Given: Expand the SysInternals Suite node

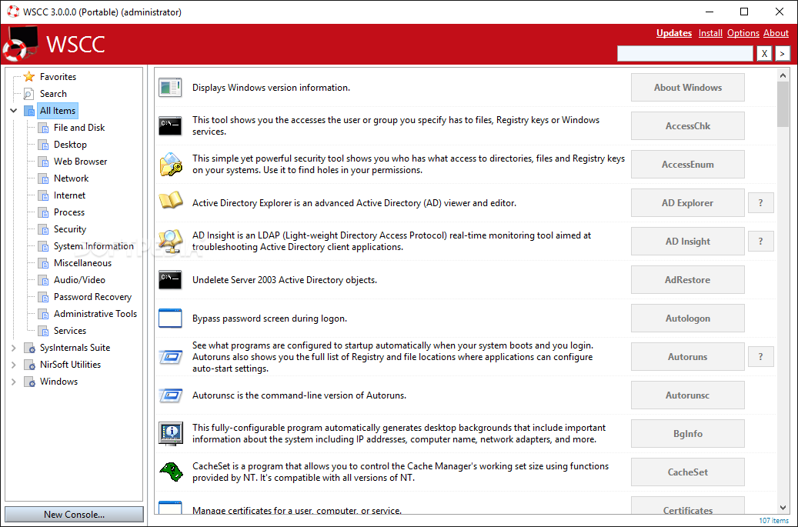Looking at the screenshot, I should point(14,348).
